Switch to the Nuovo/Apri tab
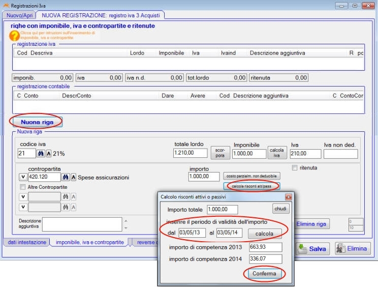378x287 pixels. 19,15
